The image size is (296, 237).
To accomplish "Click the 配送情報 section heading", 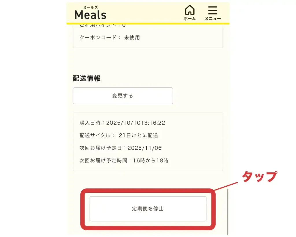I will (x=87, y=78).
